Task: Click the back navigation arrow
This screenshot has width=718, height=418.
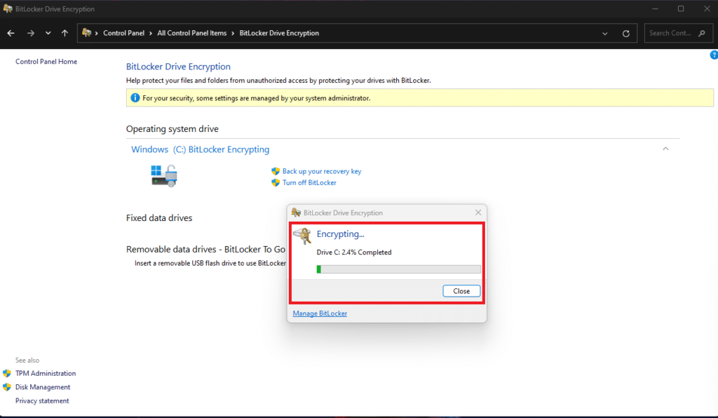Action: tap(11, 33)
